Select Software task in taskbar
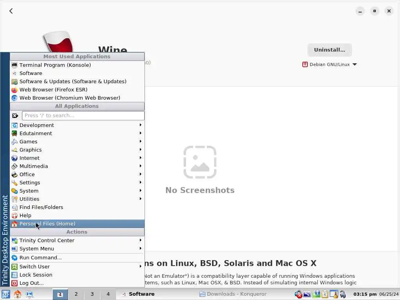 [155, 294]
